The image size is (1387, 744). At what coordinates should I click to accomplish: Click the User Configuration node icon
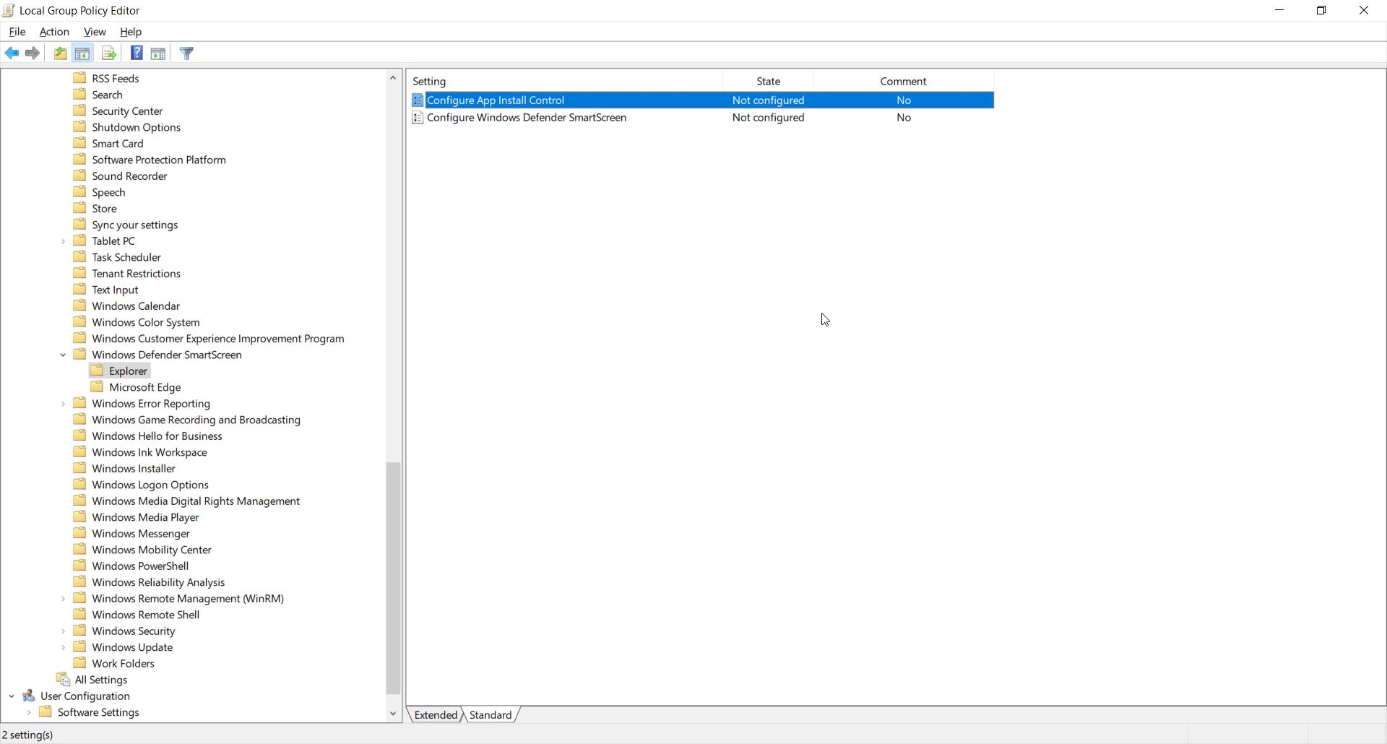(x=29, y=696)
